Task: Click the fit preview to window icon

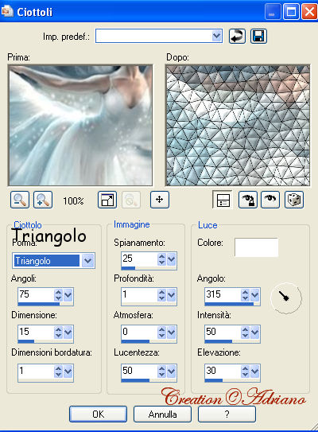Action: [107, 200]
